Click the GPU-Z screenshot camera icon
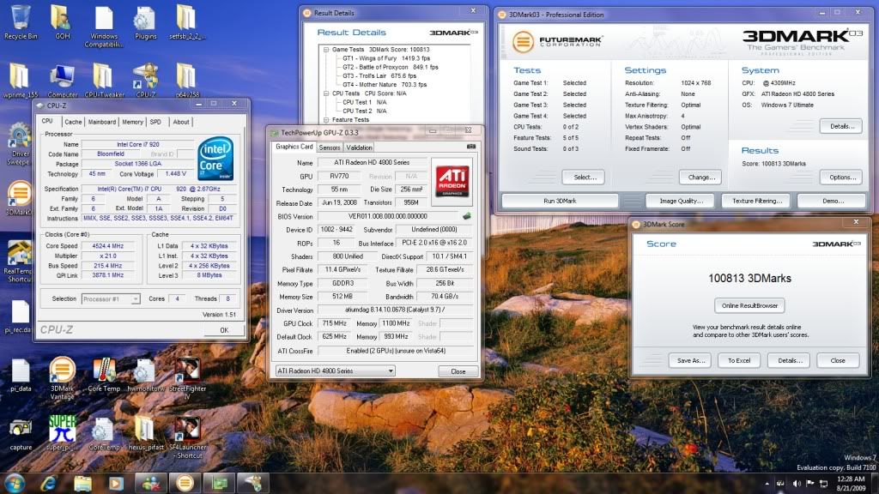Viewport: 879px width, 494px height. tap(470, 147)
